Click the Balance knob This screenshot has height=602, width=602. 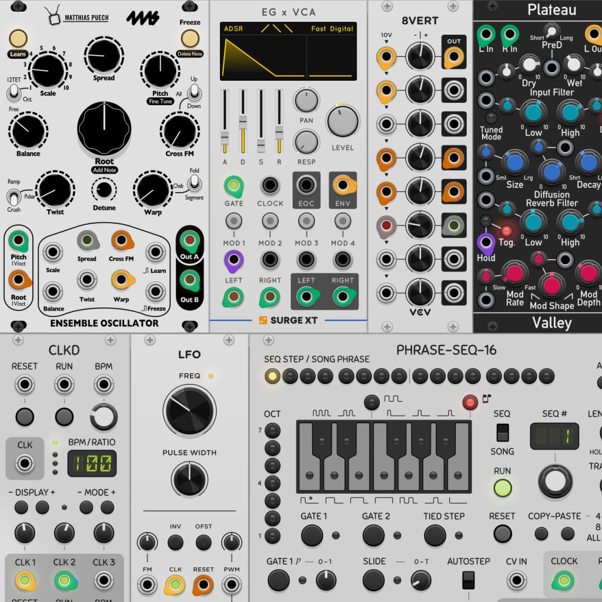coord(28,131)
